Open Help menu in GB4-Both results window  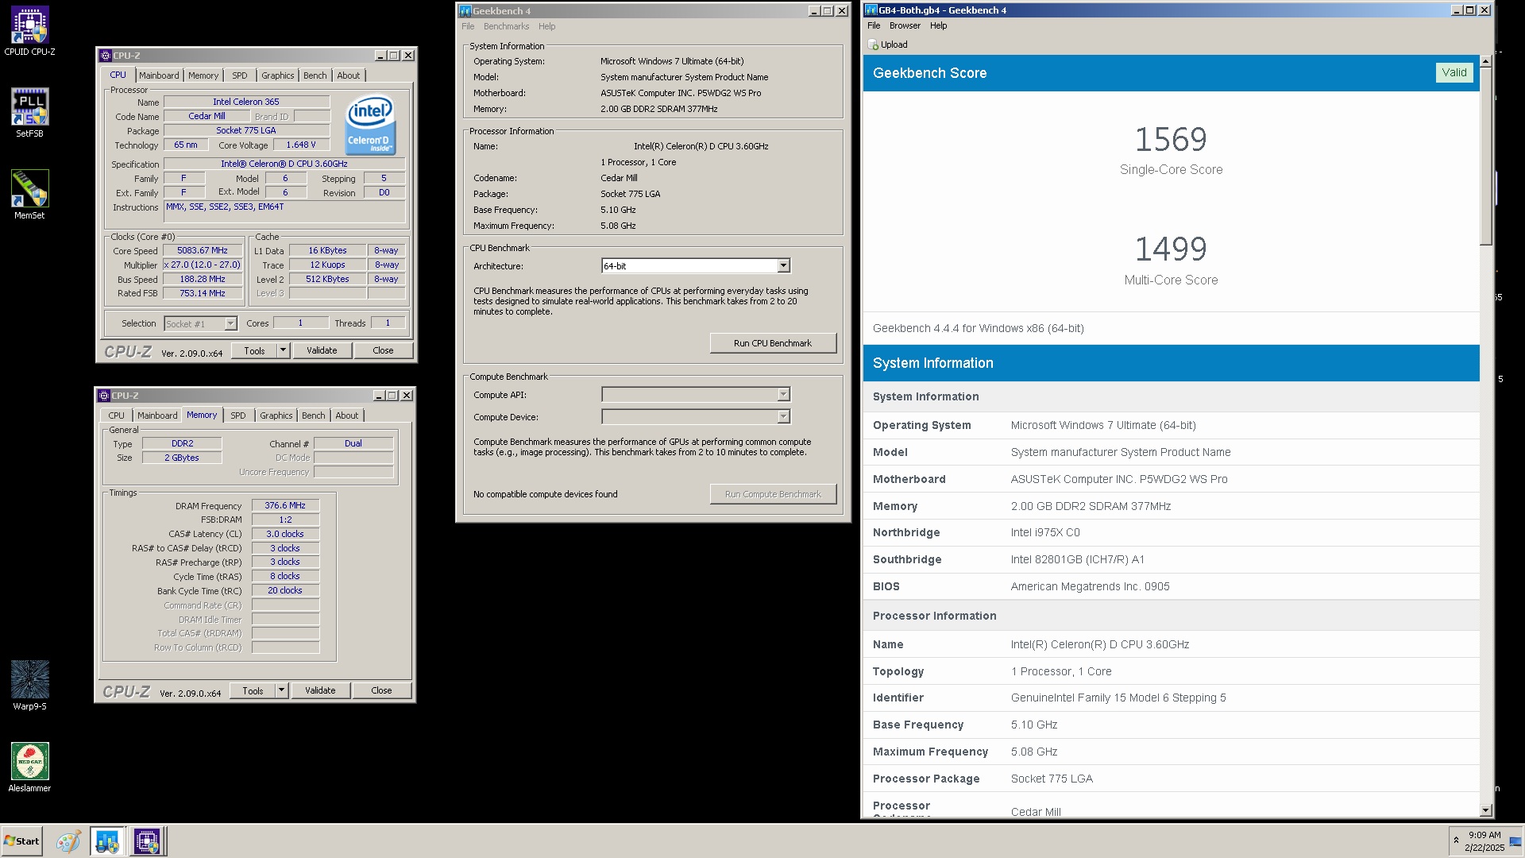[938, 25]
